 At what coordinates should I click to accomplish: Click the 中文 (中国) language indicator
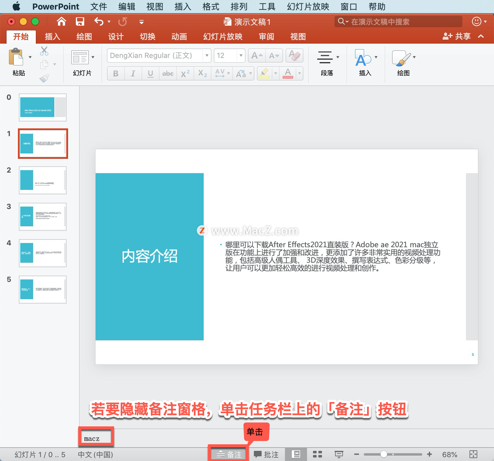pyautogui.click(x=95, y=454)
